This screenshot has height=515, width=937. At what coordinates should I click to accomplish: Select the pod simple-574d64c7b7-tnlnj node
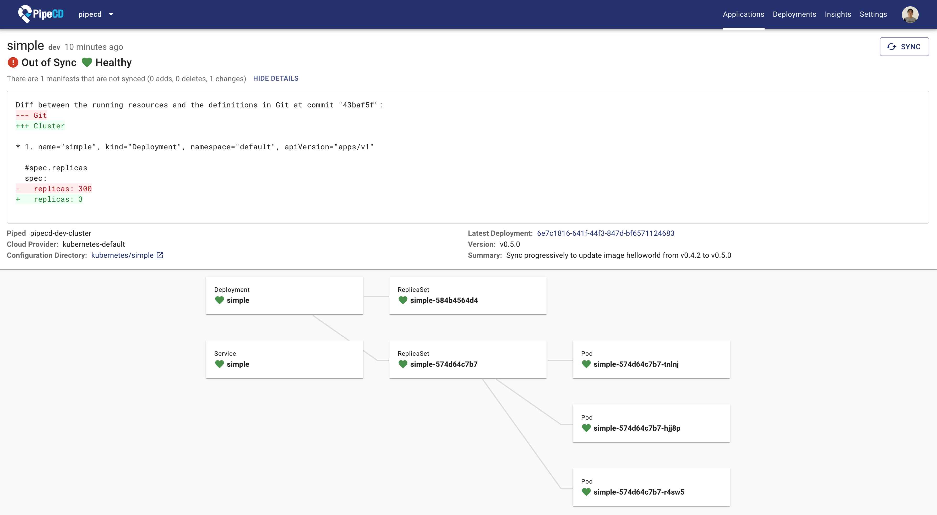pos(651,359)
